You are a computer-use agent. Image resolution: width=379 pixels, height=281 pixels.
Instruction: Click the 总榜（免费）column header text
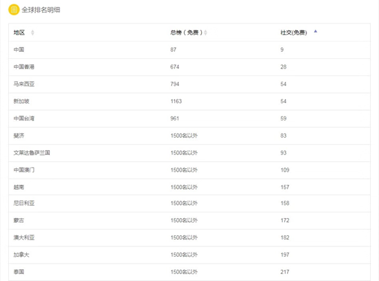coord(186,33)
